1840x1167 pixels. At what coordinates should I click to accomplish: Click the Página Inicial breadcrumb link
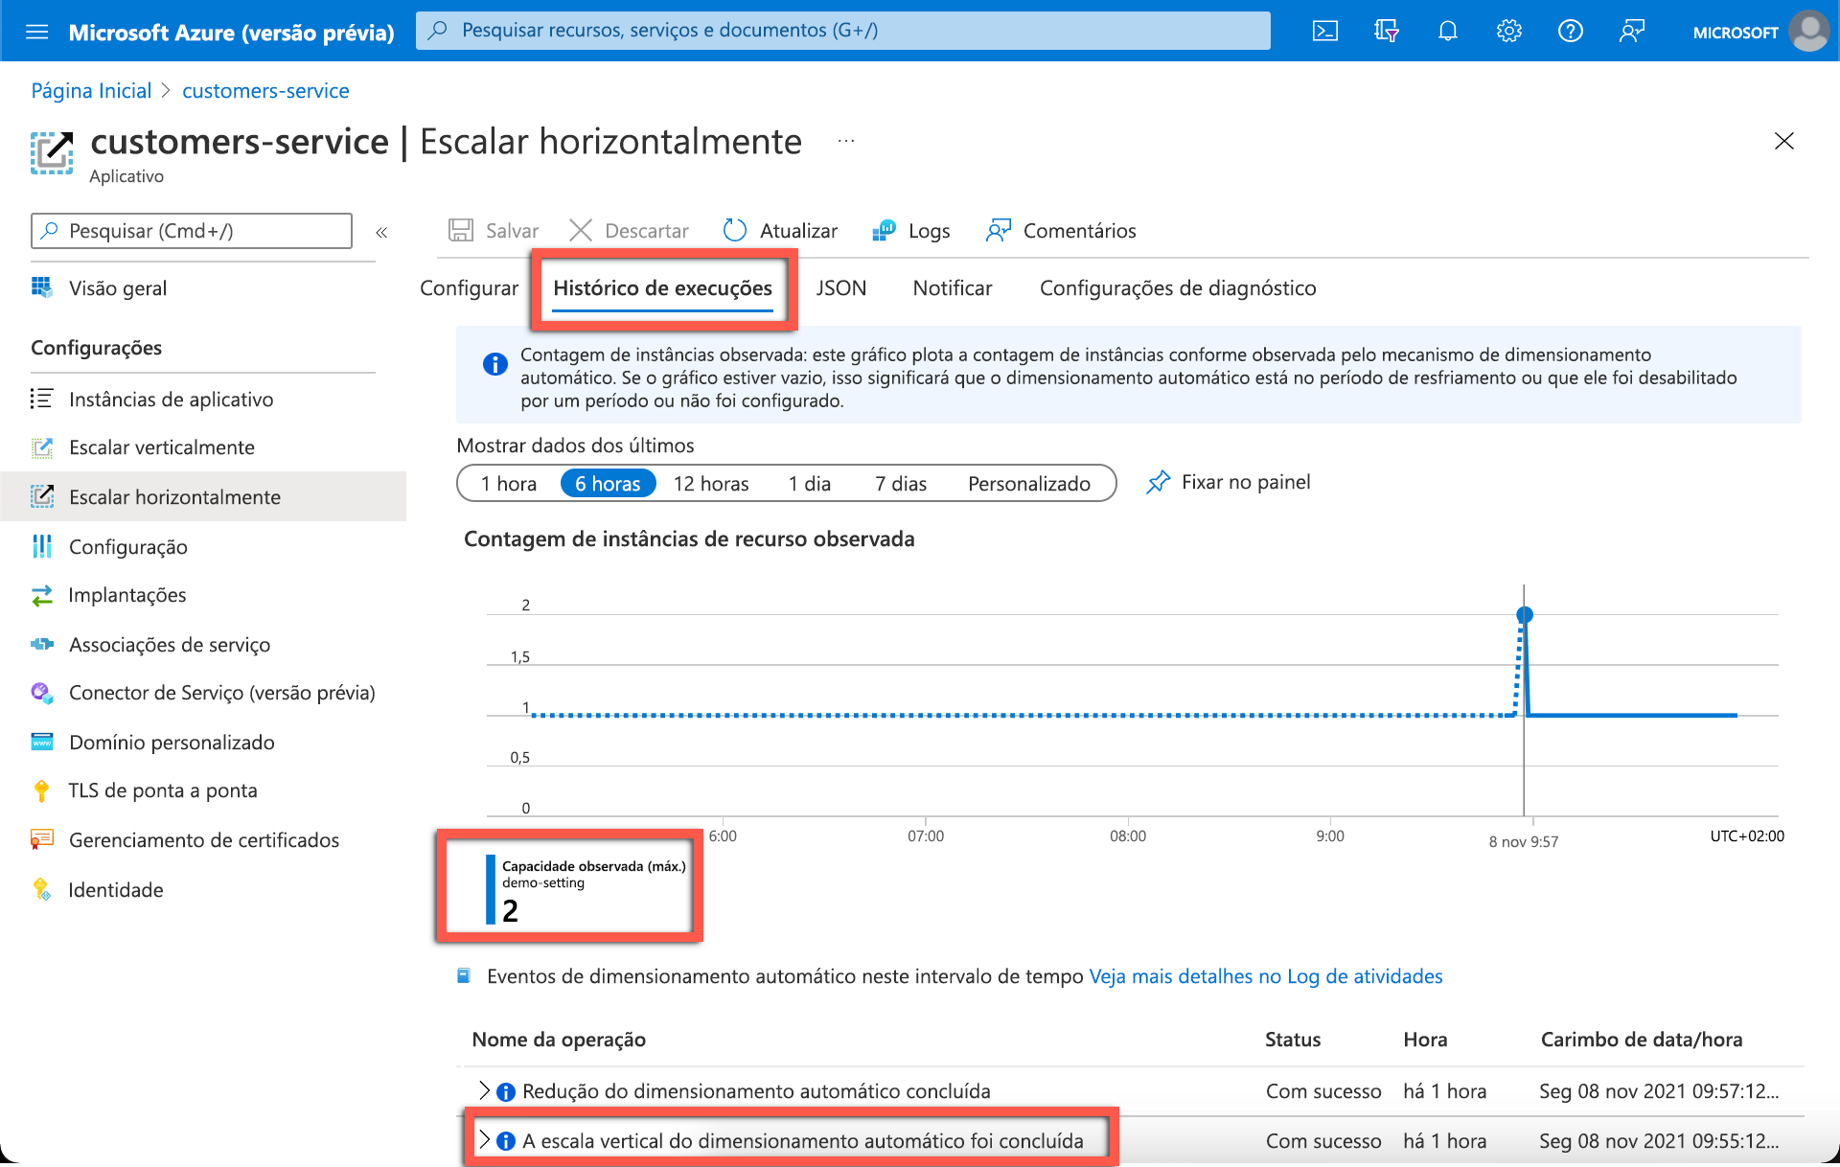coord(91,91)
